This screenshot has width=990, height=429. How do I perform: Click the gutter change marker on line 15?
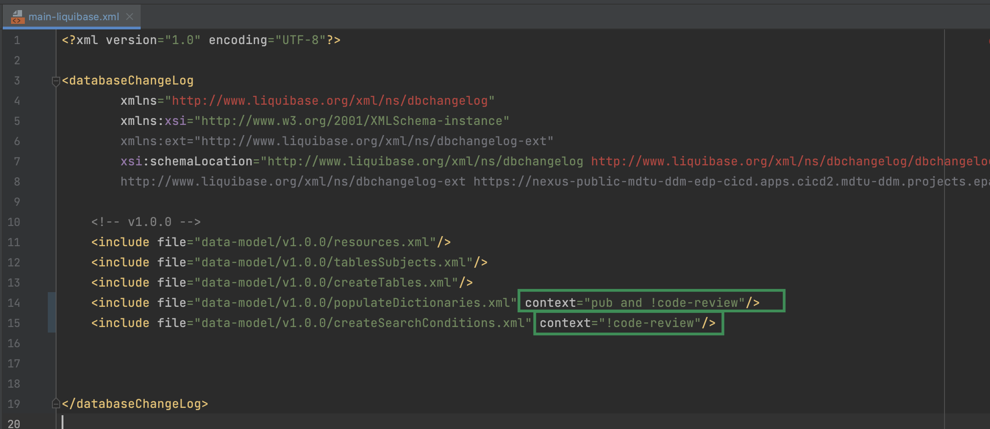click(x=51, y=323)
